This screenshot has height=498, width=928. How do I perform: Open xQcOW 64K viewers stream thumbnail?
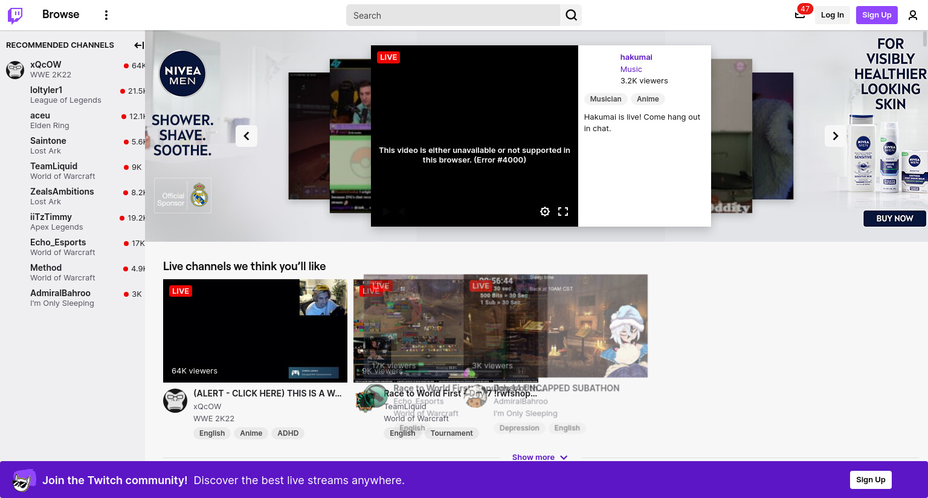tap(255, 331)
